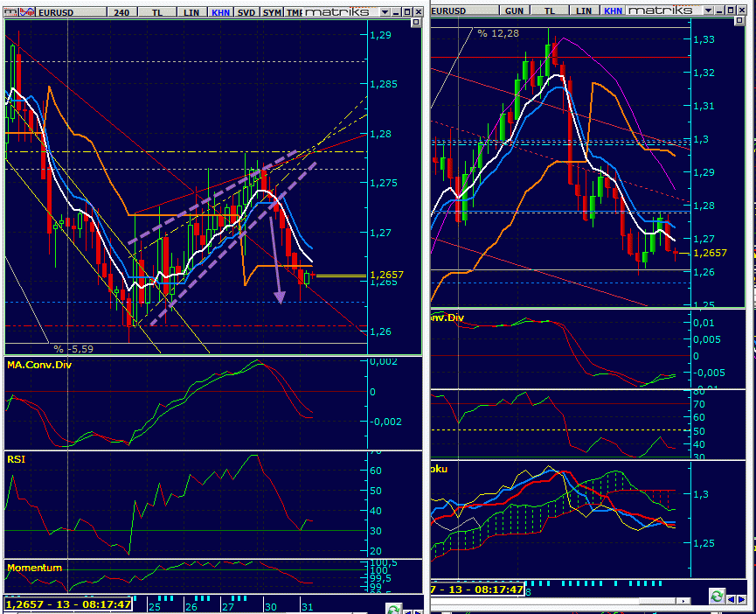Click the refresh icon under the left chart
756x614 pixels.
pyautogui.click(x=394, y=609)
